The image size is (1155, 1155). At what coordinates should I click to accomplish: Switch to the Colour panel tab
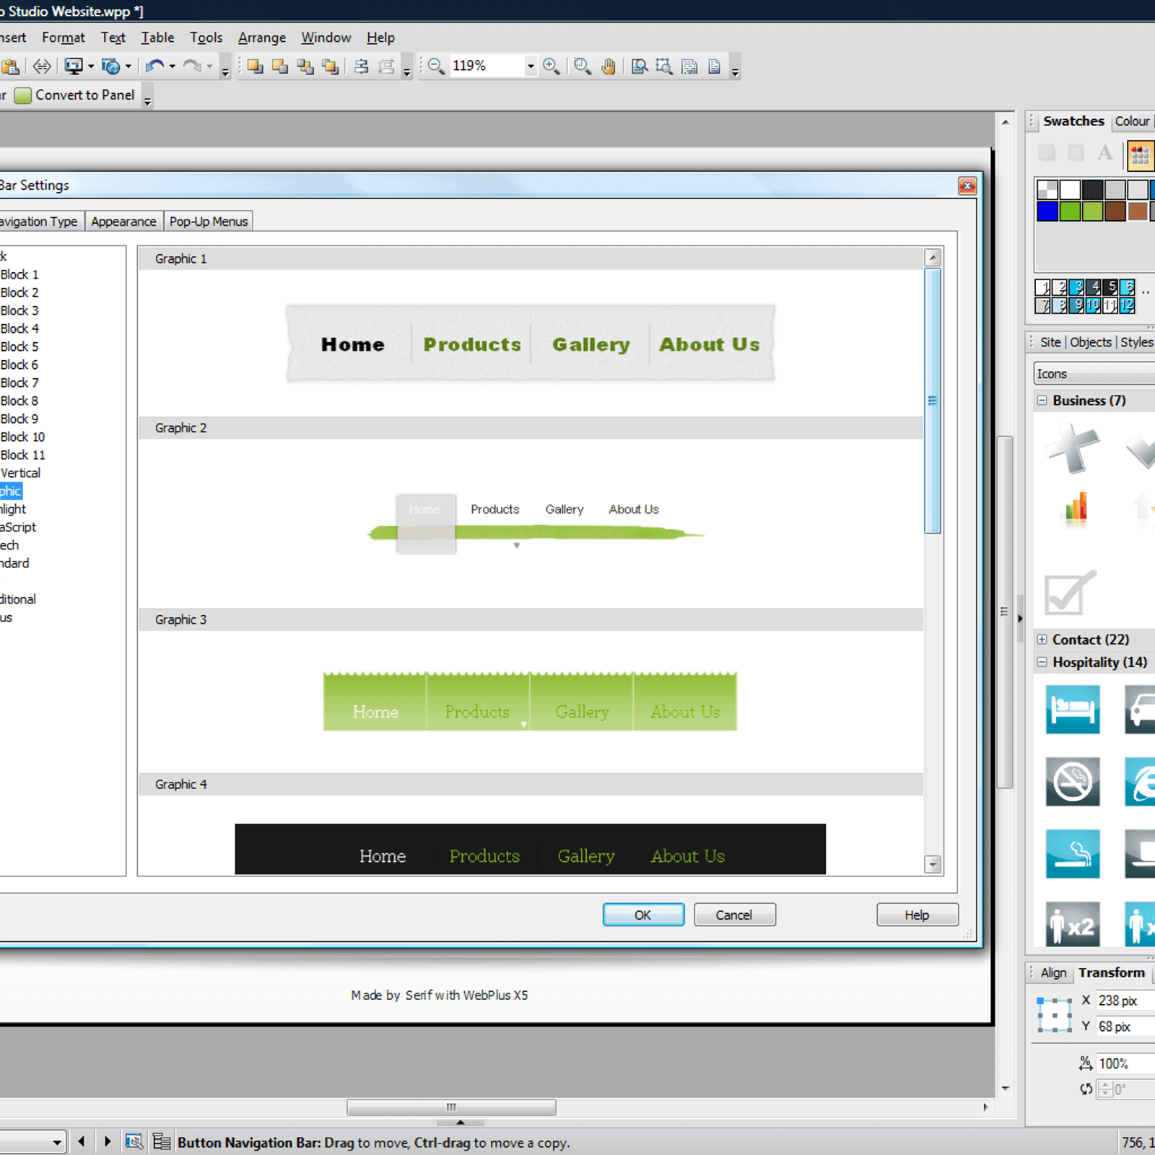click(1132, 121)
